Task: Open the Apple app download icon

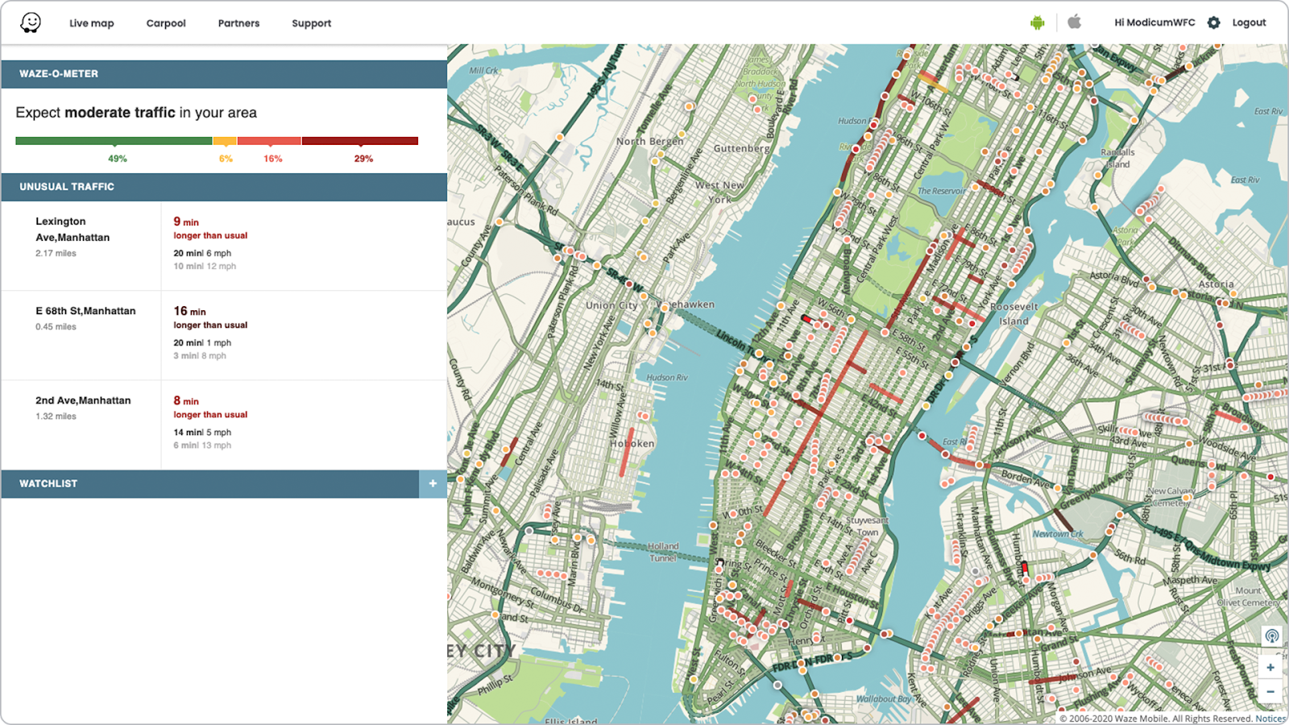Action: pos(1074,22)
